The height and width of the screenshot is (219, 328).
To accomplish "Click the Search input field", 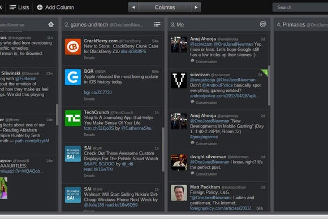I will click(x=300, y=7).
